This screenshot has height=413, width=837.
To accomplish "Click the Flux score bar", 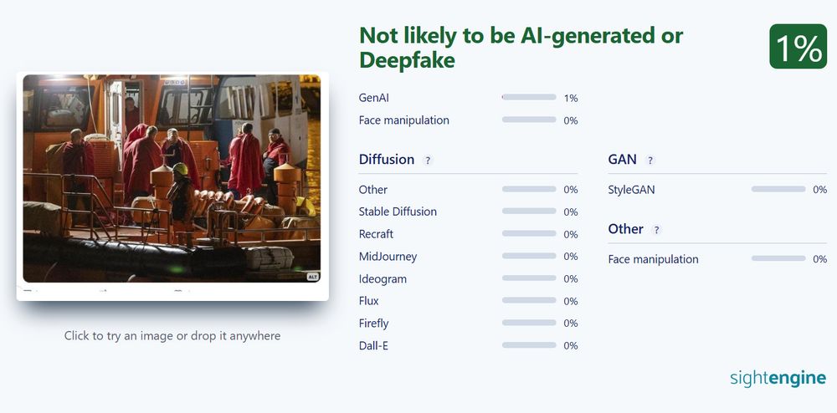I will [x=529, y=301].
